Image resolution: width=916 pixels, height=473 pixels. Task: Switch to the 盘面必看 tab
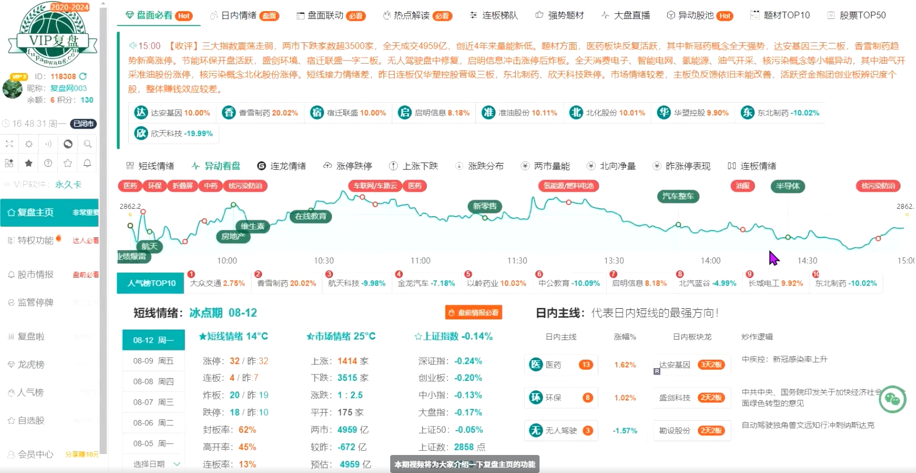[x=158, y=15]
